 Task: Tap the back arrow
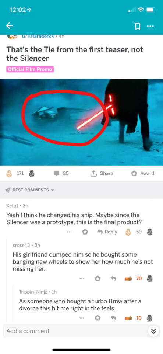pos(9,26)
